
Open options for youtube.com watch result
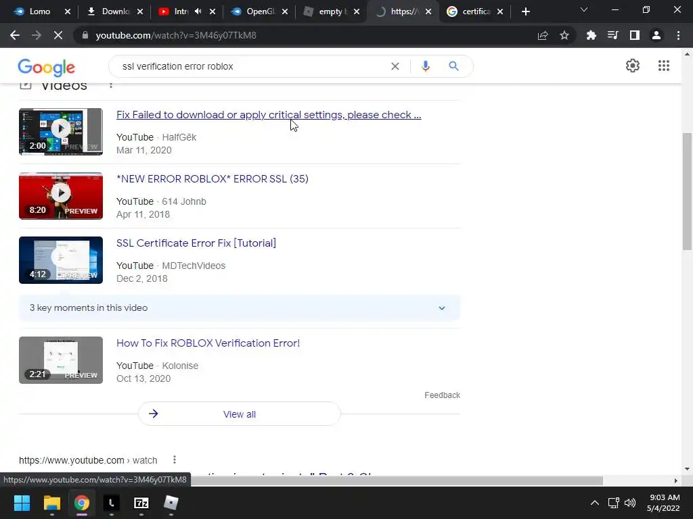175,460
